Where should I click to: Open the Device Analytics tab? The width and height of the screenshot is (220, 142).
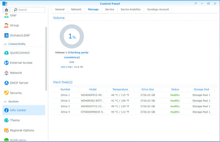[x=131, y=9]
